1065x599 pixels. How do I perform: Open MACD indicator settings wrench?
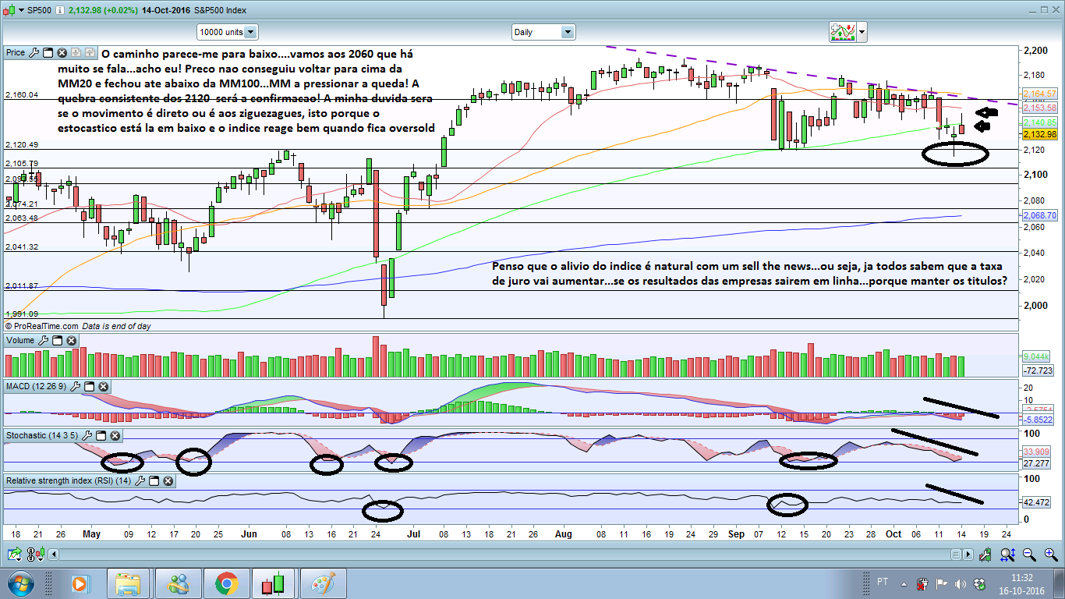(75, 387)
